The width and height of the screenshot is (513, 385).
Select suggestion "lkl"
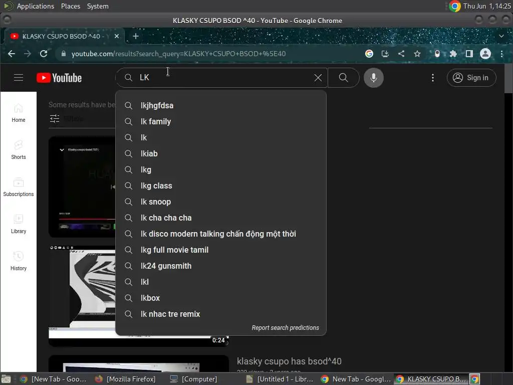pos(221,282)
